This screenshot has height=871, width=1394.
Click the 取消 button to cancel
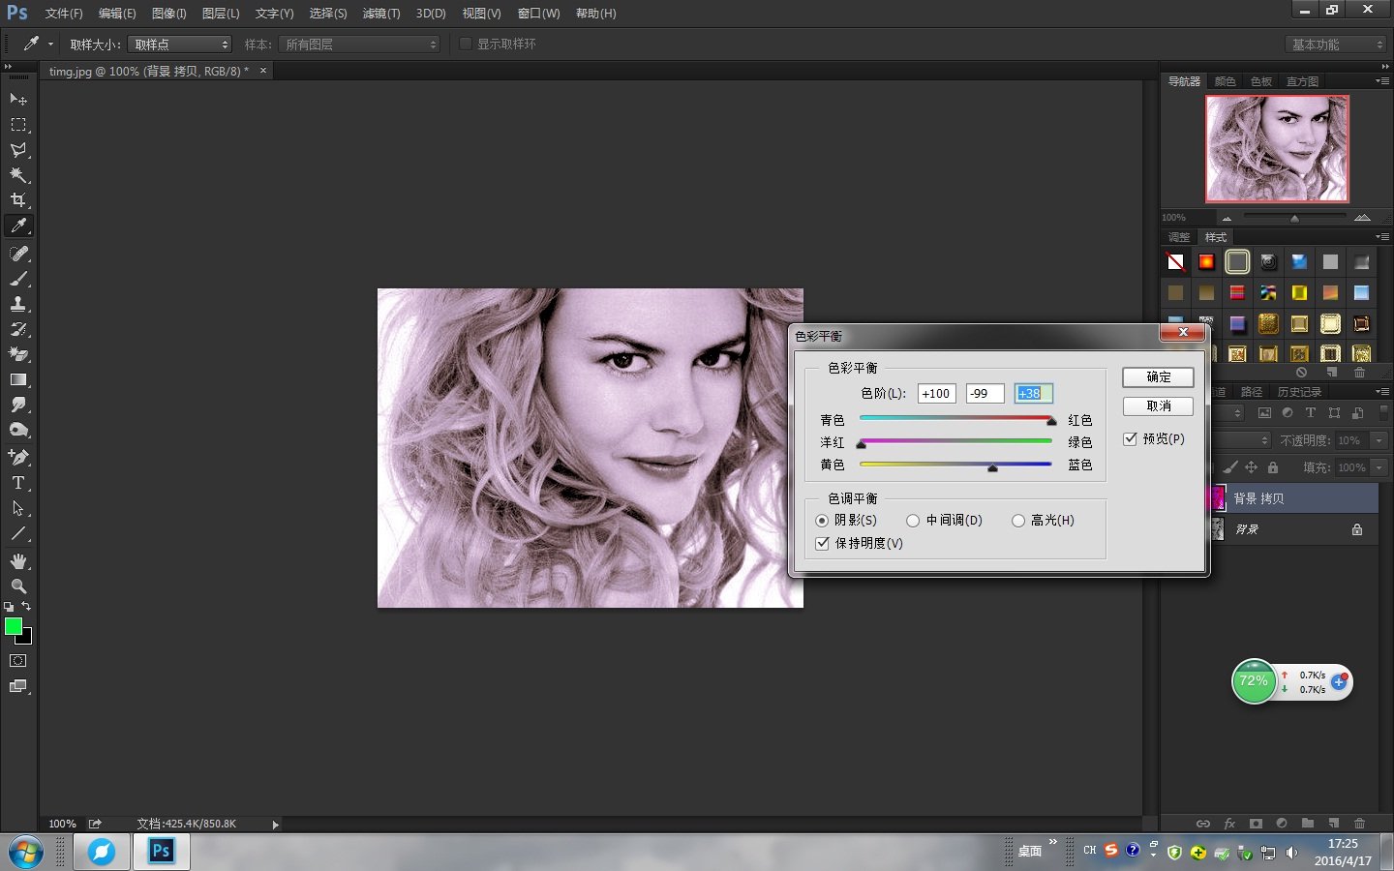1158,405
